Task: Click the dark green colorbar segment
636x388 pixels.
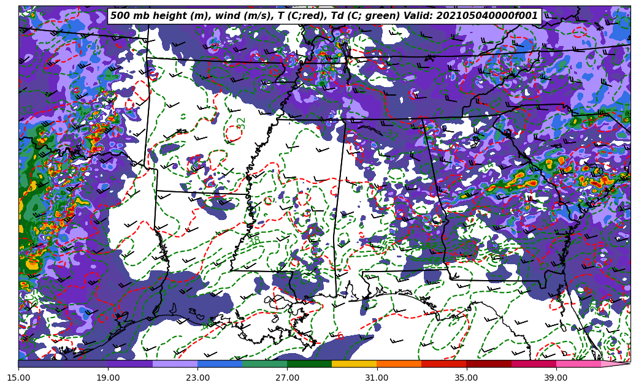Action: click(x=309, y=363)
